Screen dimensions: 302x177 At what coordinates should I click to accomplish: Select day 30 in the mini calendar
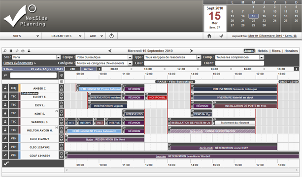264,25
